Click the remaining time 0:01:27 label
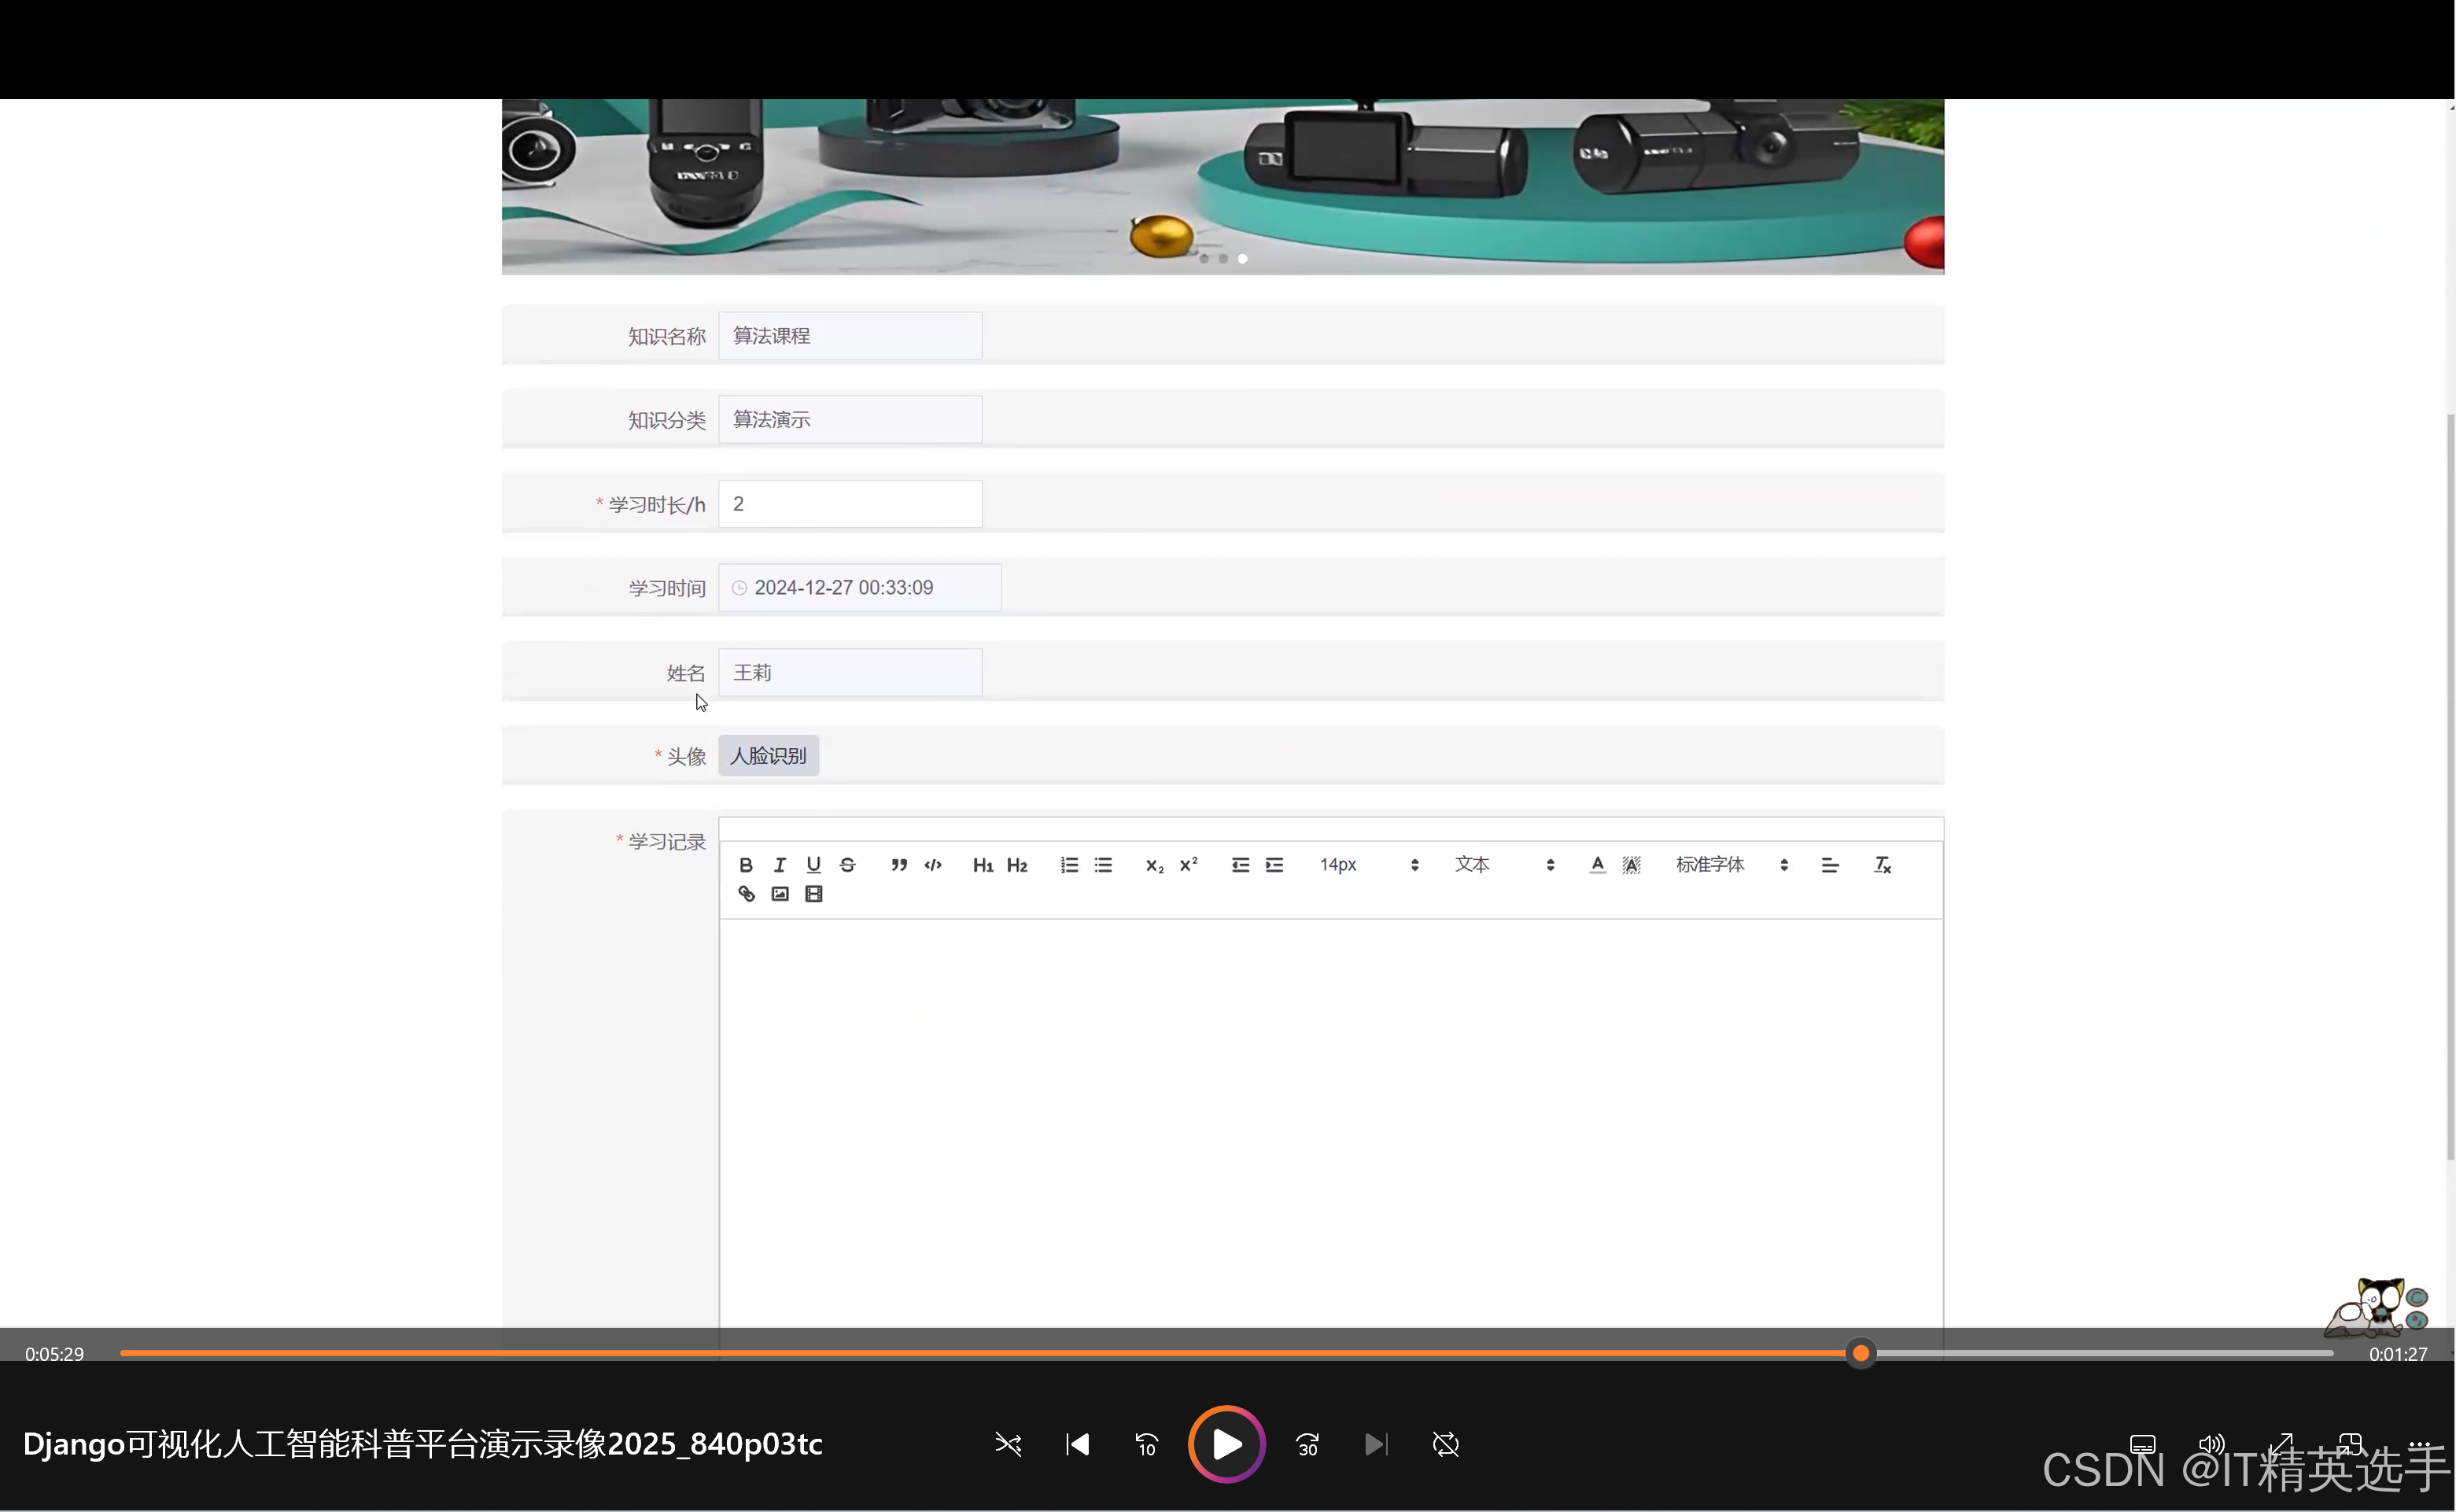 tap(2398, 1354)
